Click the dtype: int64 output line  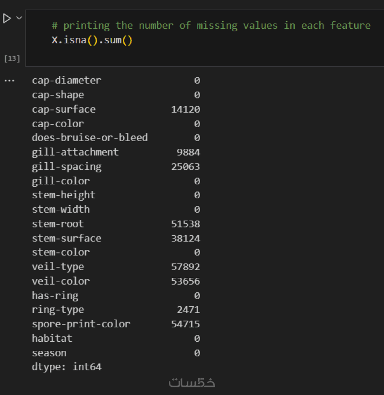click(67, 367)
